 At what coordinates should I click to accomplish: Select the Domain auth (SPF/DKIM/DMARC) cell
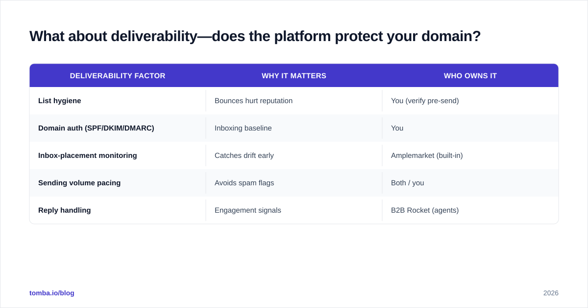118,128
